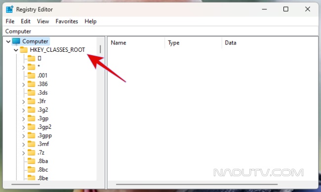
Task: Select the .8bc key label
Action: 43,170
